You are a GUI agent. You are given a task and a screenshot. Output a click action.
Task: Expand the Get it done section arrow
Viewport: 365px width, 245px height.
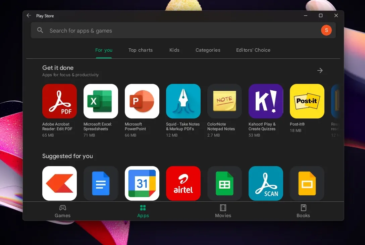click(320, 70)
